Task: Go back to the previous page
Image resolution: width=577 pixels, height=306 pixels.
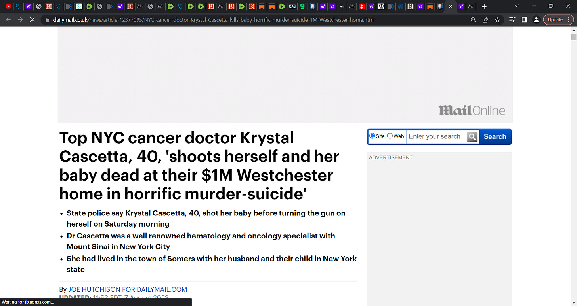Action: click(x=8, y=19)
